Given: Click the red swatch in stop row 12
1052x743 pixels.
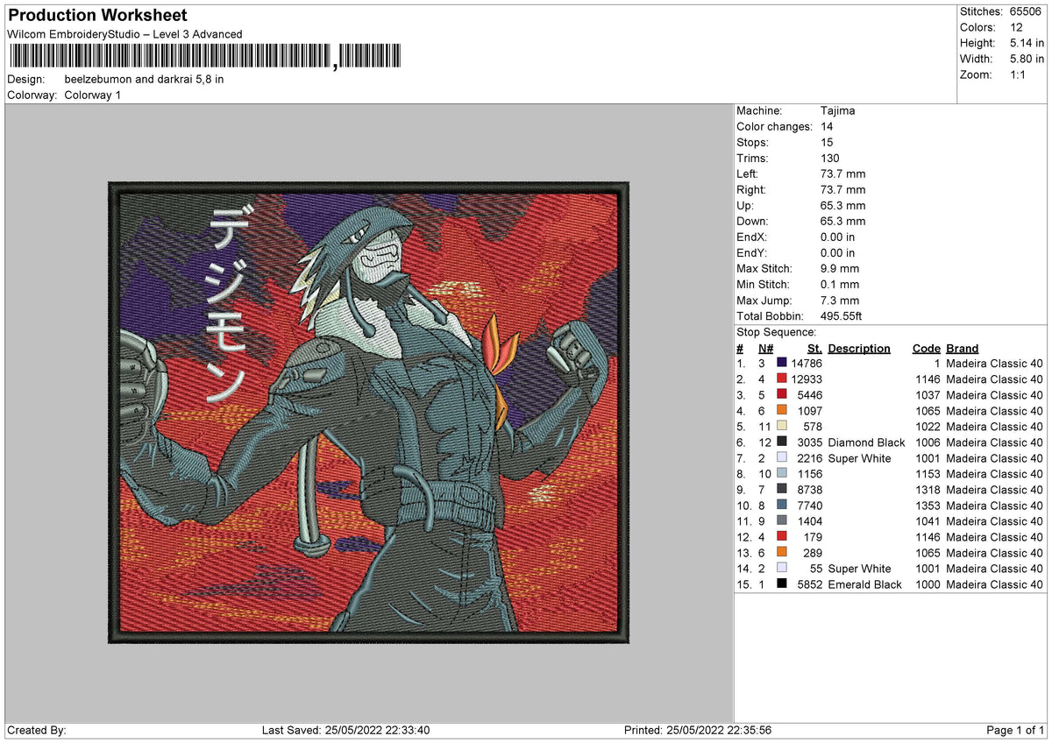Looking at the screenshot, I should point(782,536).
